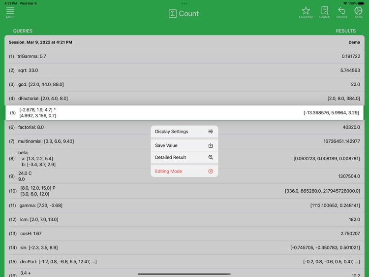This screenshot has width=369, height=277.
Task: Click the QUERIES column header
Action: click(x=23, y=31)
